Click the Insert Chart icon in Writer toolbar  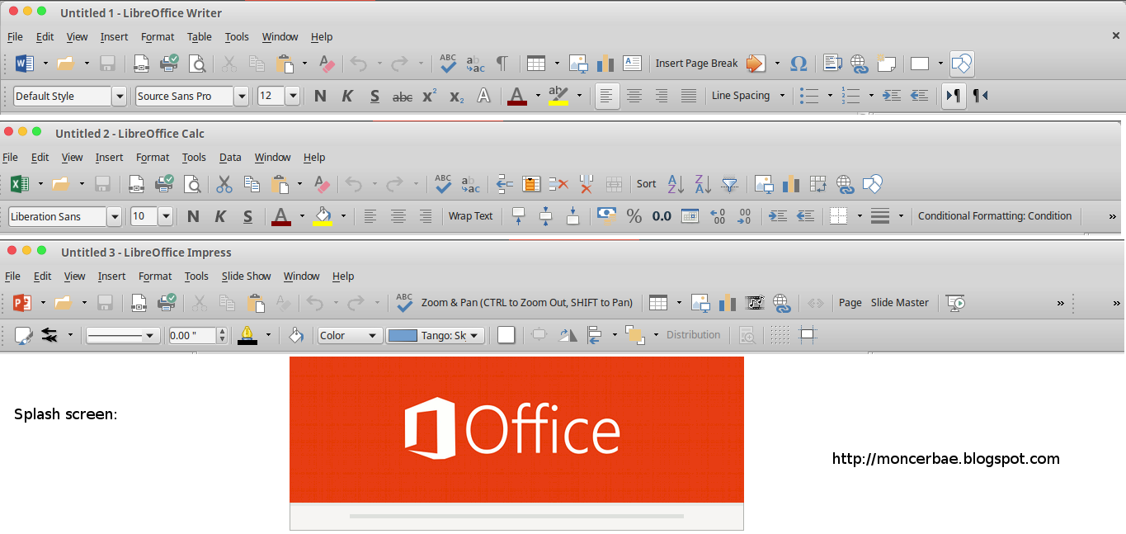tap(605, 64)
